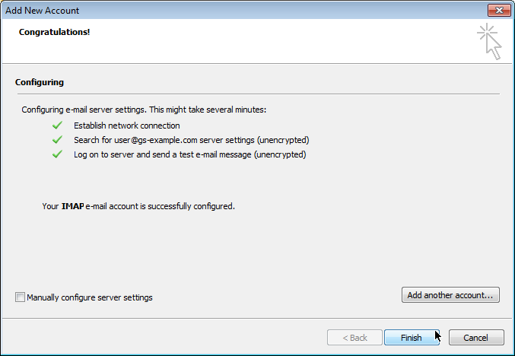Click the 'Configuring e-mail server settings' description line
The height and width of the screenshot is (356, 515).
click(144, 110)
